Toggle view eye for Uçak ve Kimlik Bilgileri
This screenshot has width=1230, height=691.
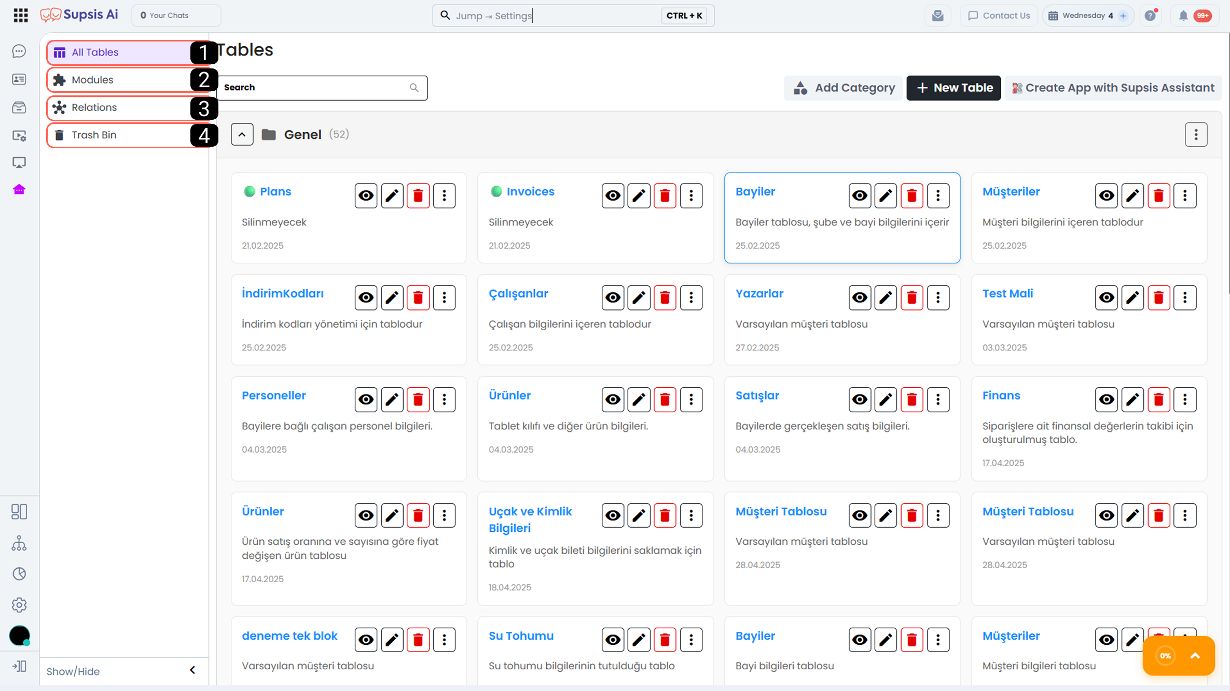(x=613, y=515)
